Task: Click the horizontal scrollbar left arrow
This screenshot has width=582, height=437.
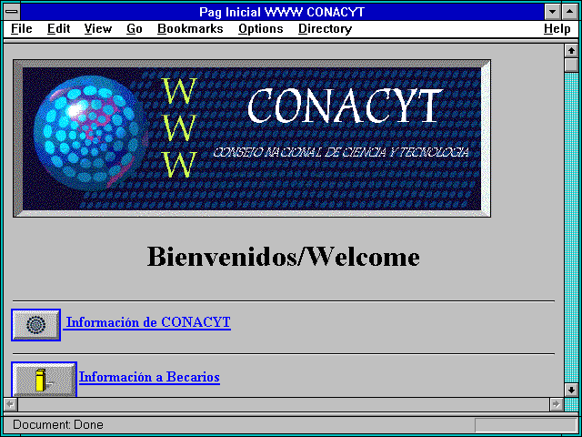Action: 11,404
